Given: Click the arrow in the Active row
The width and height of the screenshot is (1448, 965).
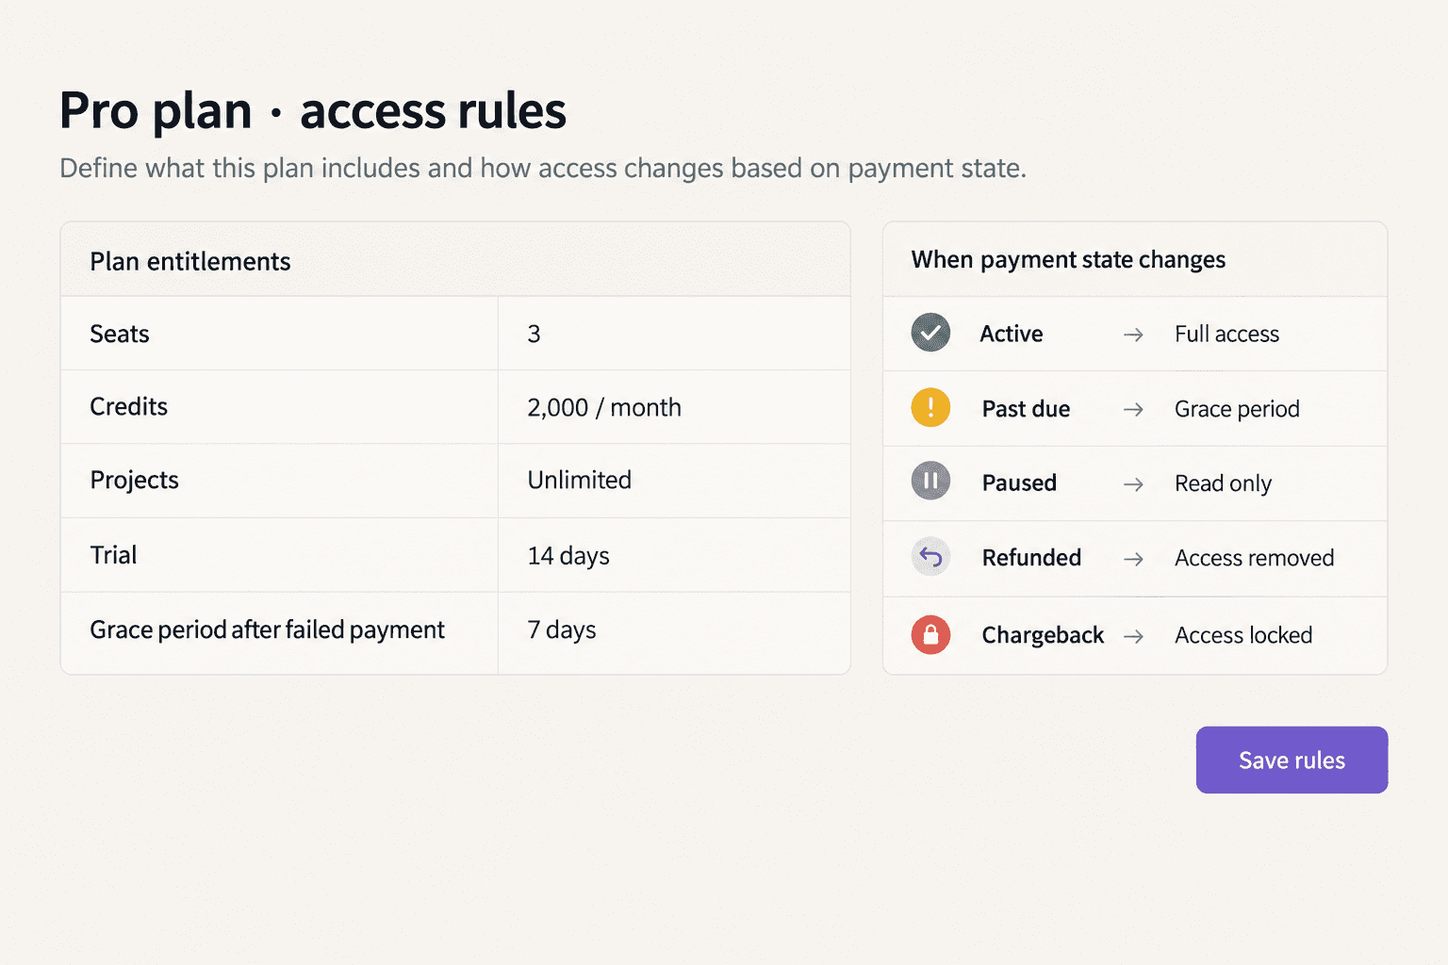Looking at the screenshot, I should pyautogui.click(x=1133, y=335).
